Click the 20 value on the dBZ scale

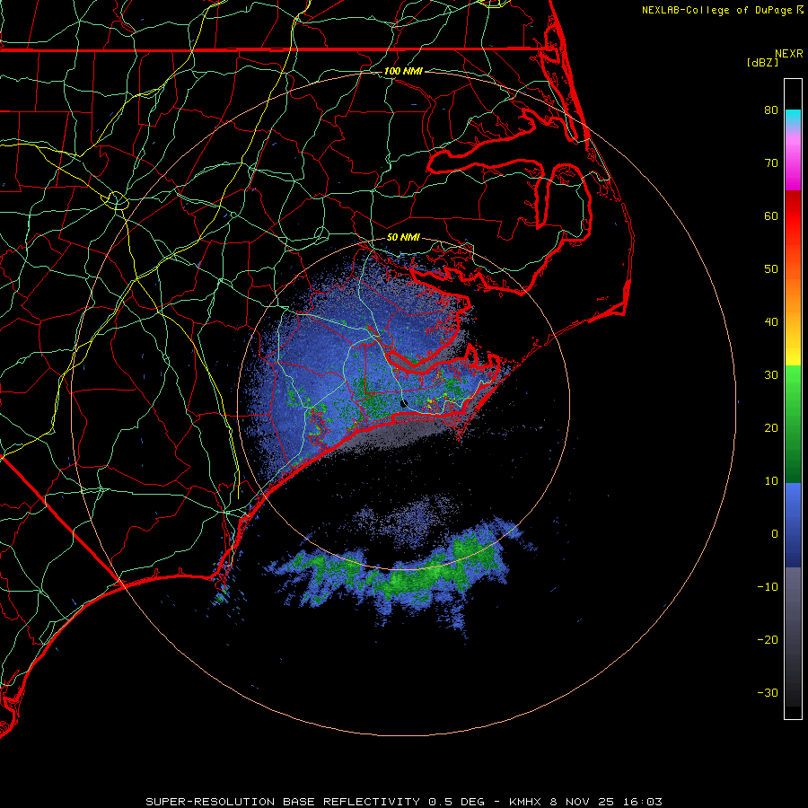[771, 428]
